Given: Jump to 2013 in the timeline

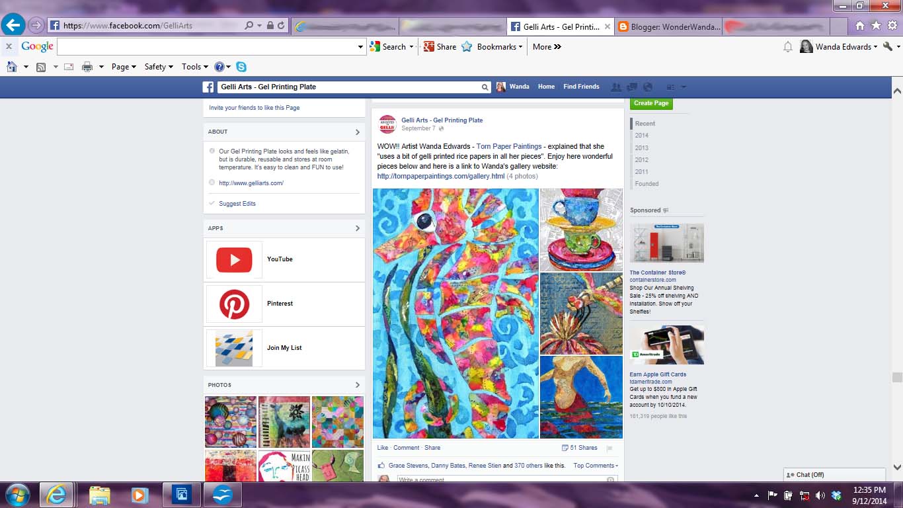Looking at the screenshot, I should (641, 148).
